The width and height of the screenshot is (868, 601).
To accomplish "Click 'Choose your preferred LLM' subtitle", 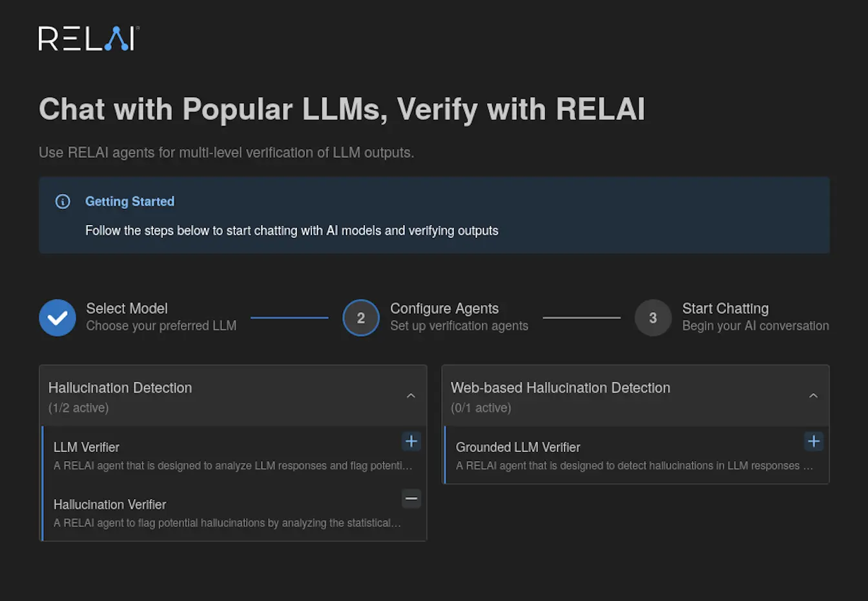I will [161, 326].
